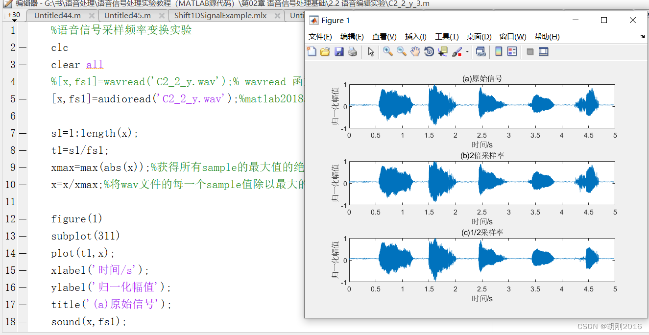This screenshot has width=649, height=335.
Task: Open the 帮助(H) menu in Figure 1
Action: coord(547,37)
